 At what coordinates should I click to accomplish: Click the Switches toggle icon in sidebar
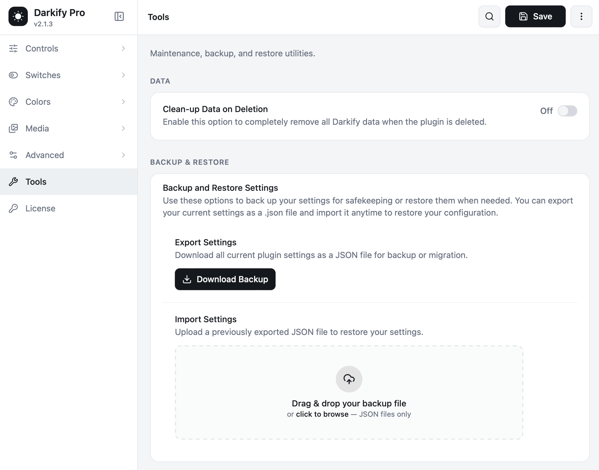[13, 75]
